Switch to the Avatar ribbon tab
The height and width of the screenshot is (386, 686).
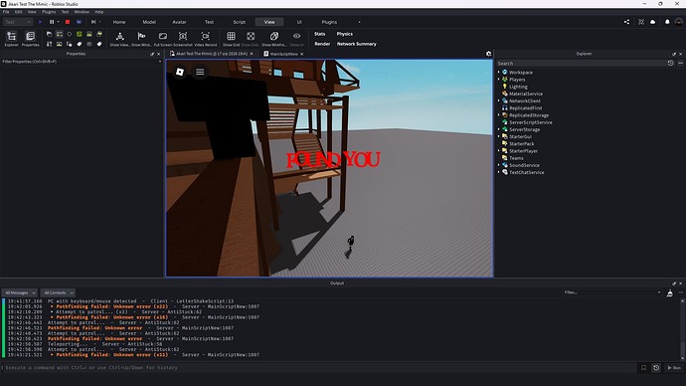click(x=179, y=22)
